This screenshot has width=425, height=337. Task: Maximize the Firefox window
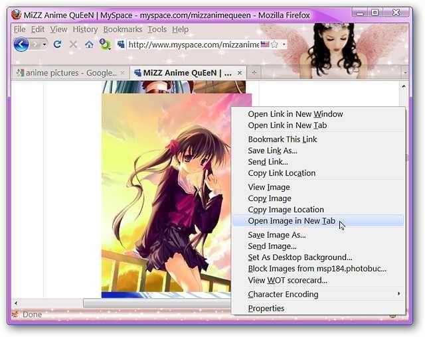(375, 13)
